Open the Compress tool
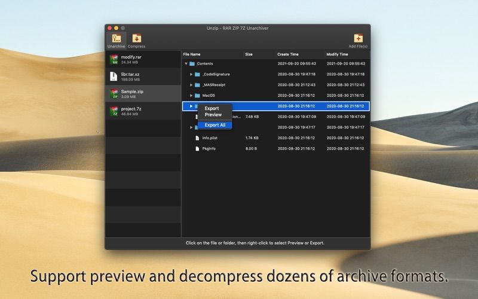The width and height of the screenshot is (478, 299). pyautogui.click(x=136, y=39)
